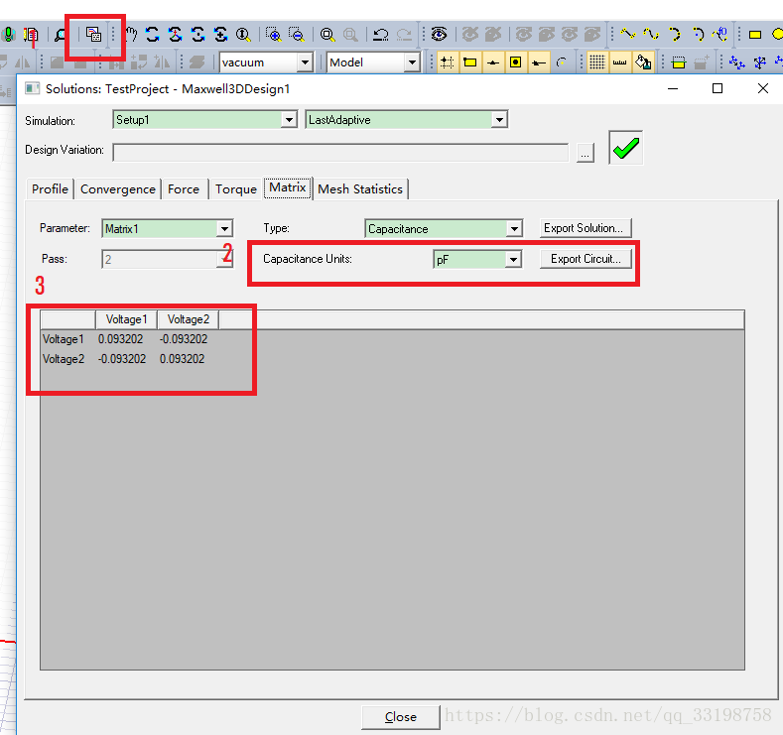The height and width of the screenshot is (735, 783).
Task: Click the Solution Data toolbar icon
Action: click(x=94, y=34)
